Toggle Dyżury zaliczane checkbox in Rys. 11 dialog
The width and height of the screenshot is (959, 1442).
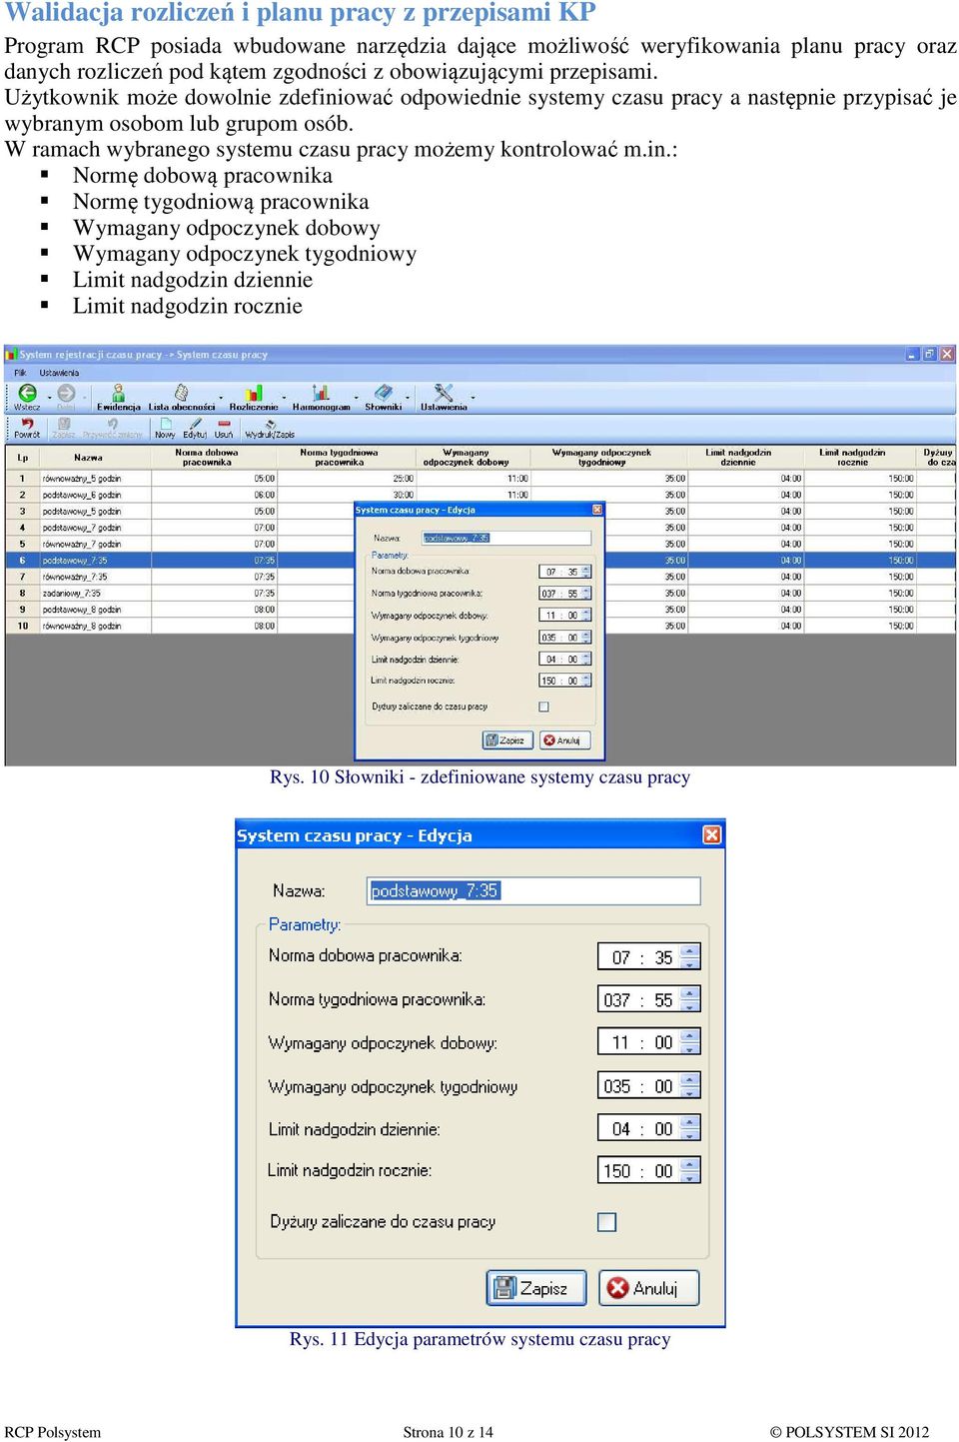[x=606, y=1221]
